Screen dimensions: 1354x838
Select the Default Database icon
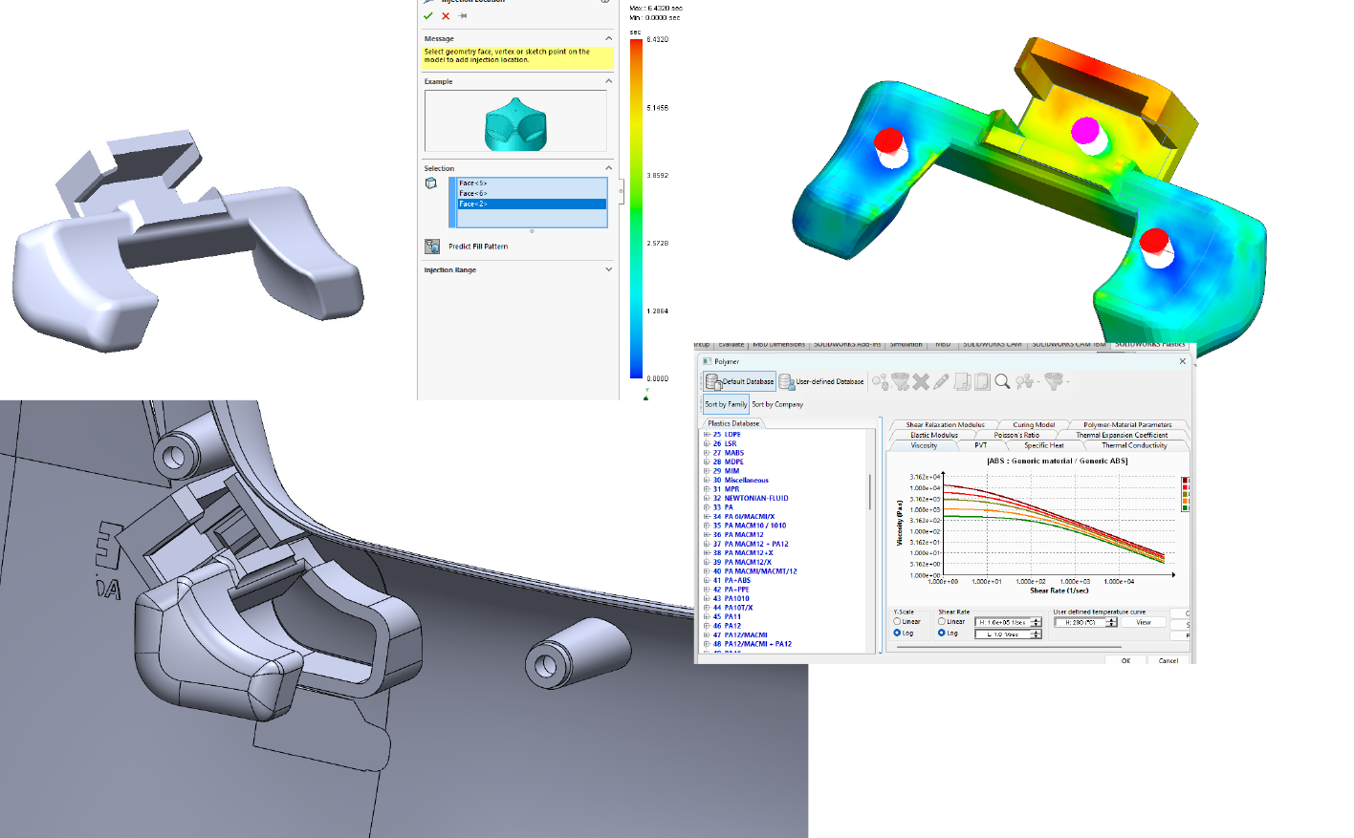click(x=713, y=382)
